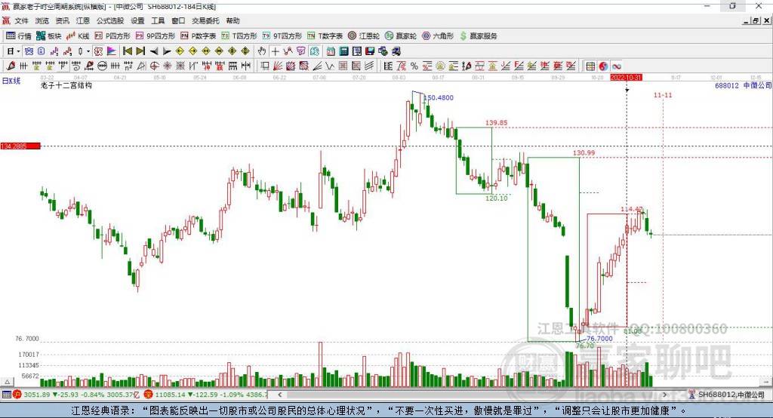
Task: Click the 150.4800 high price label
Action: coord(439,97)
